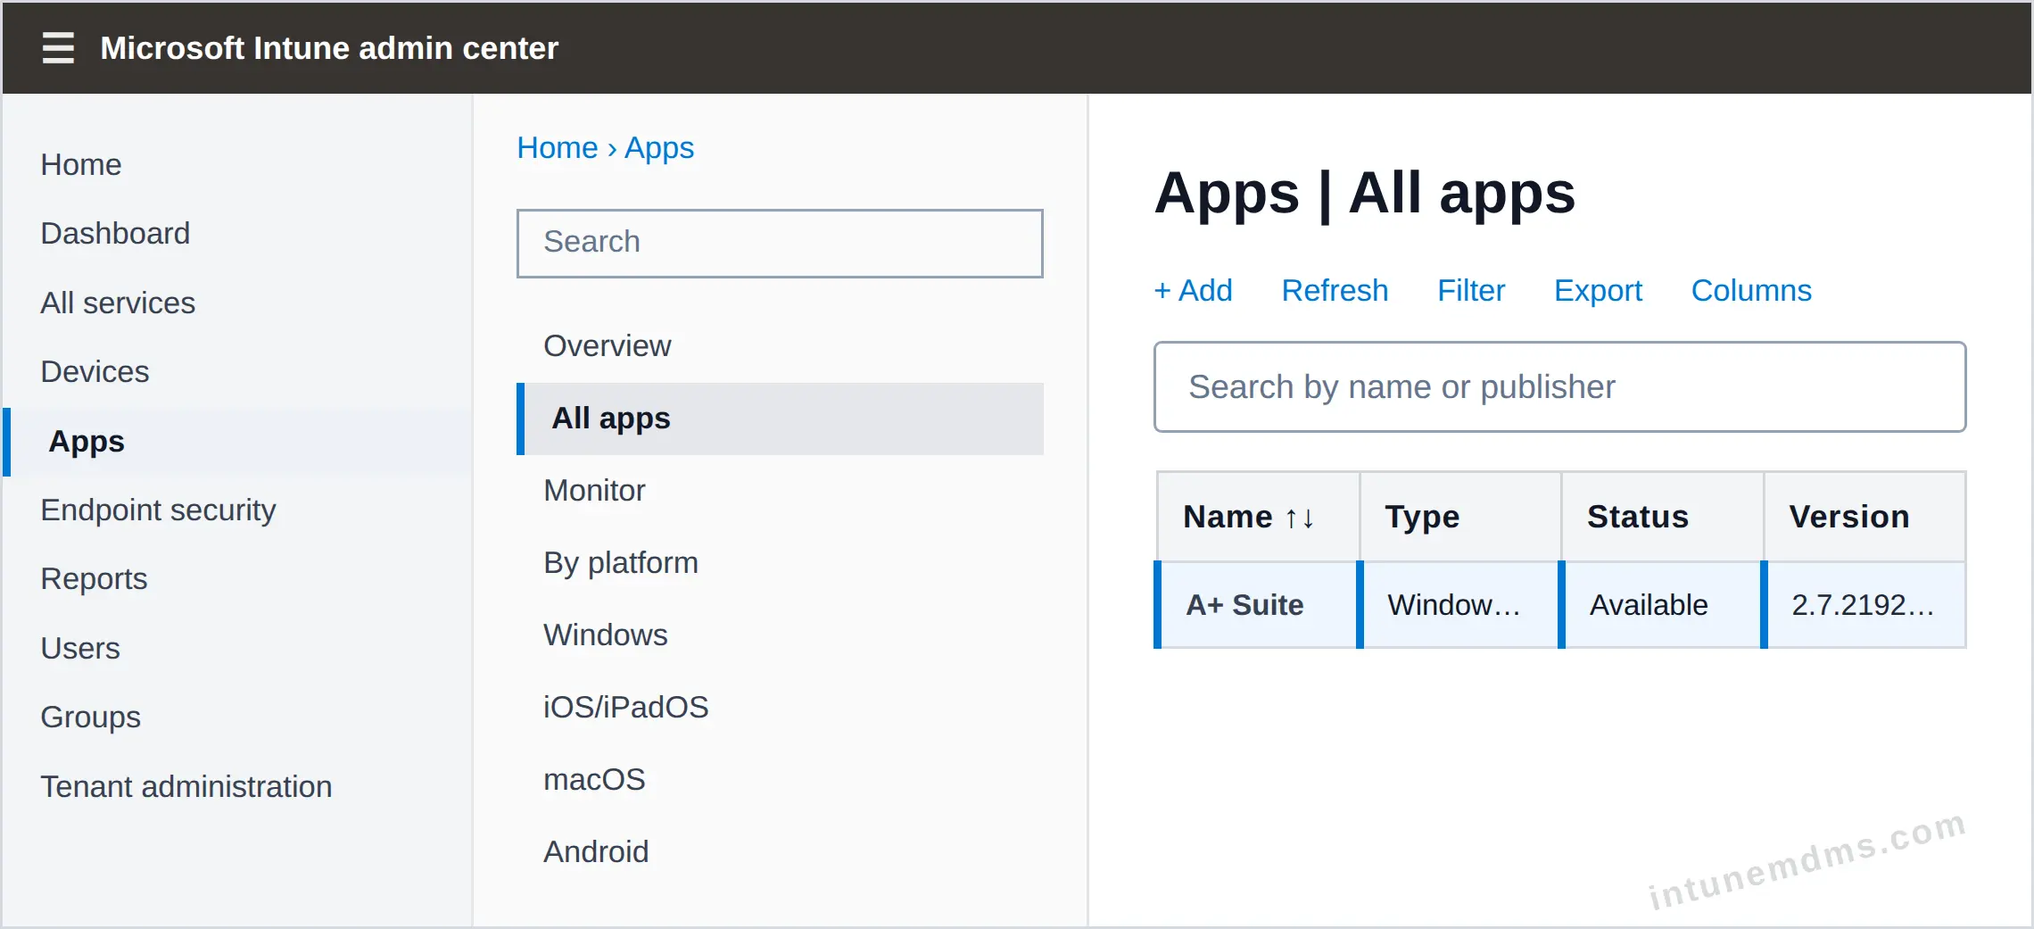The image size is (2034, 929).
Task: Open Monitor in Apps menu
Action: point(594,490)
